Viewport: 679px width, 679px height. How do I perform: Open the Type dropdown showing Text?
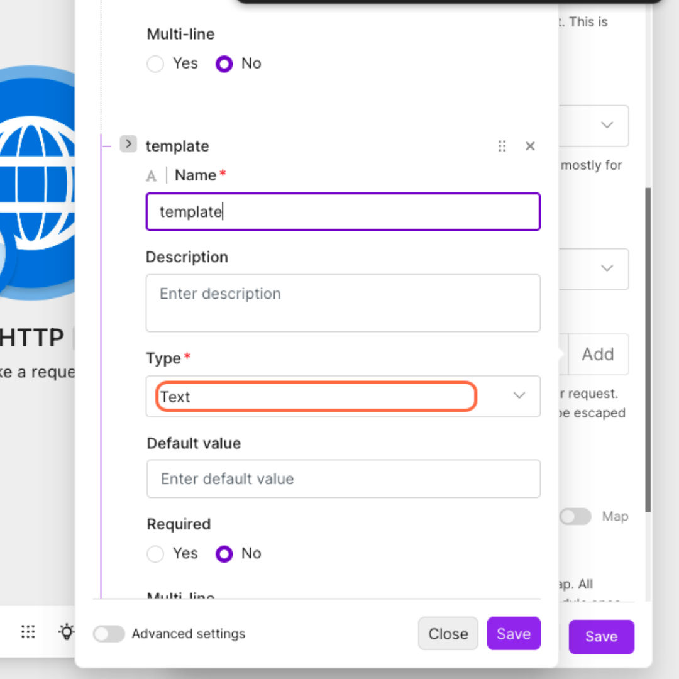pos(343,396)
